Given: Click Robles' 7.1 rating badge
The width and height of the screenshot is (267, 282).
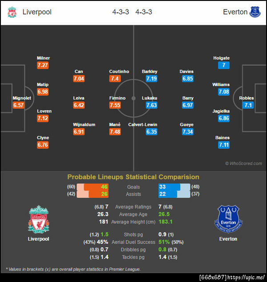Looking at the screenshot, I should point(248,105).
